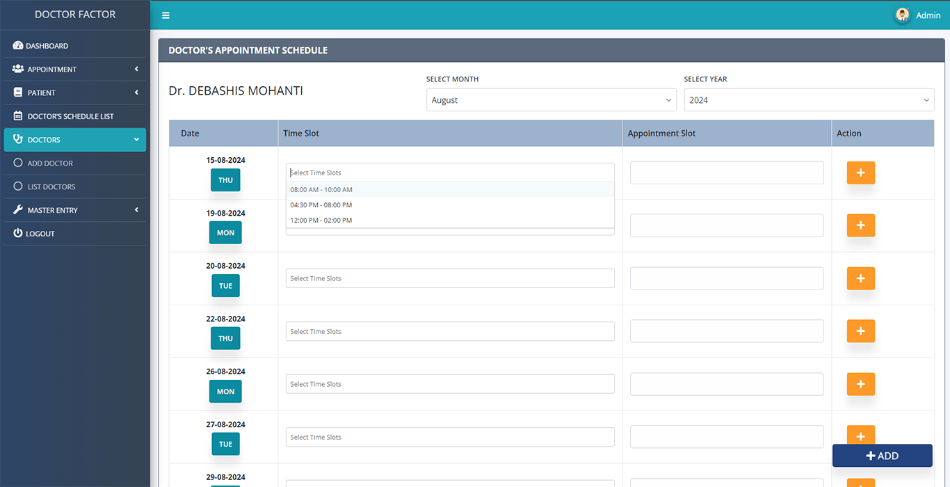The height and width of the screenshot is (487, 950).
Task: Click the plus icon for 15-08-2024
Action: tap(860, 173)
